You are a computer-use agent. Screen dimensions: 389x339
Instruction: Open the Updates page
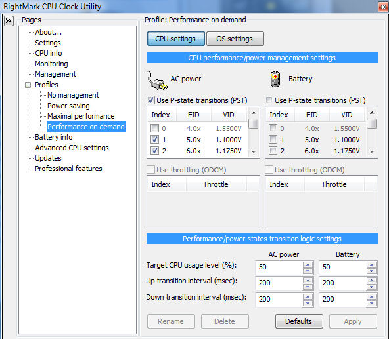coord(48,158)
